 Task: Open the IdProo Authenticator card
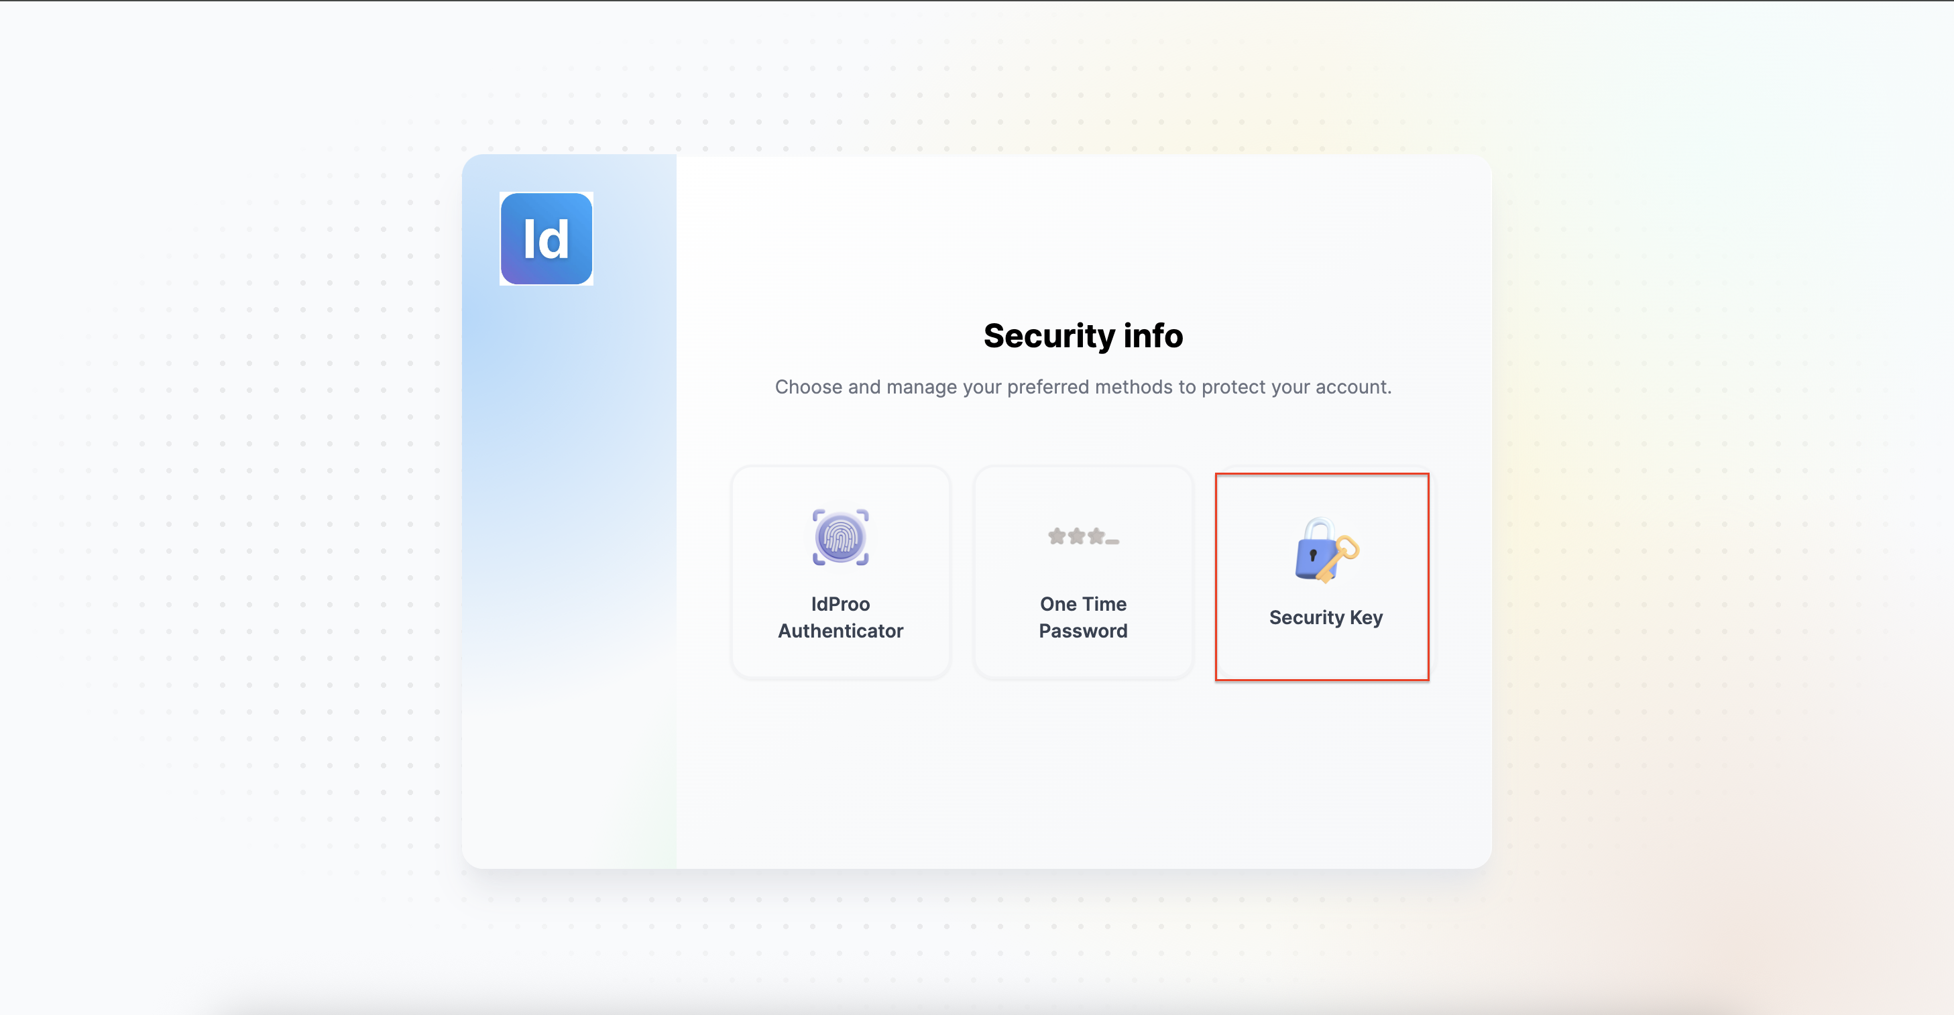(840, 572)
